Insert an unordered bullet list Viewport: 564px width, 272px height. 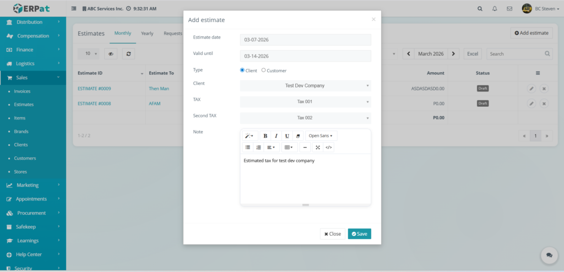[x=248, y=148]
